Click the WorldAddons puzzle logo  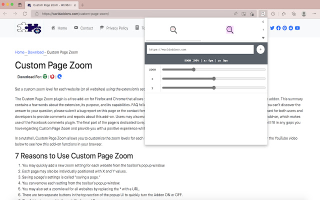coord(29,28)
